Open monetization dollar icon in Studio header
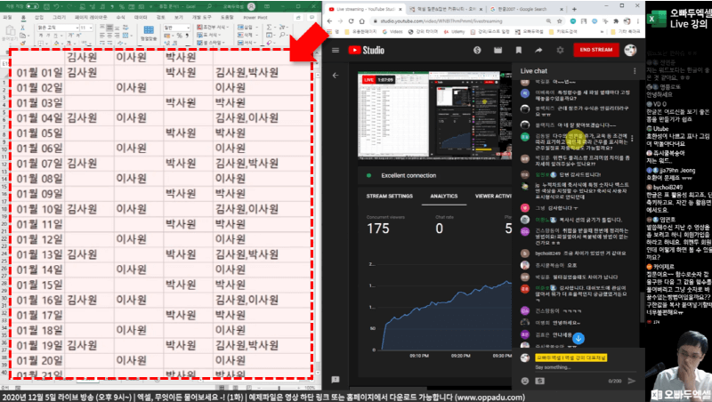This screenshot has width=712, height=402. [477, 50]
